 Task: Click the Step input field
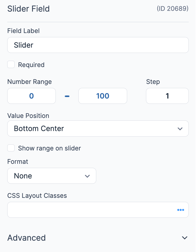(x=167, y=96)
